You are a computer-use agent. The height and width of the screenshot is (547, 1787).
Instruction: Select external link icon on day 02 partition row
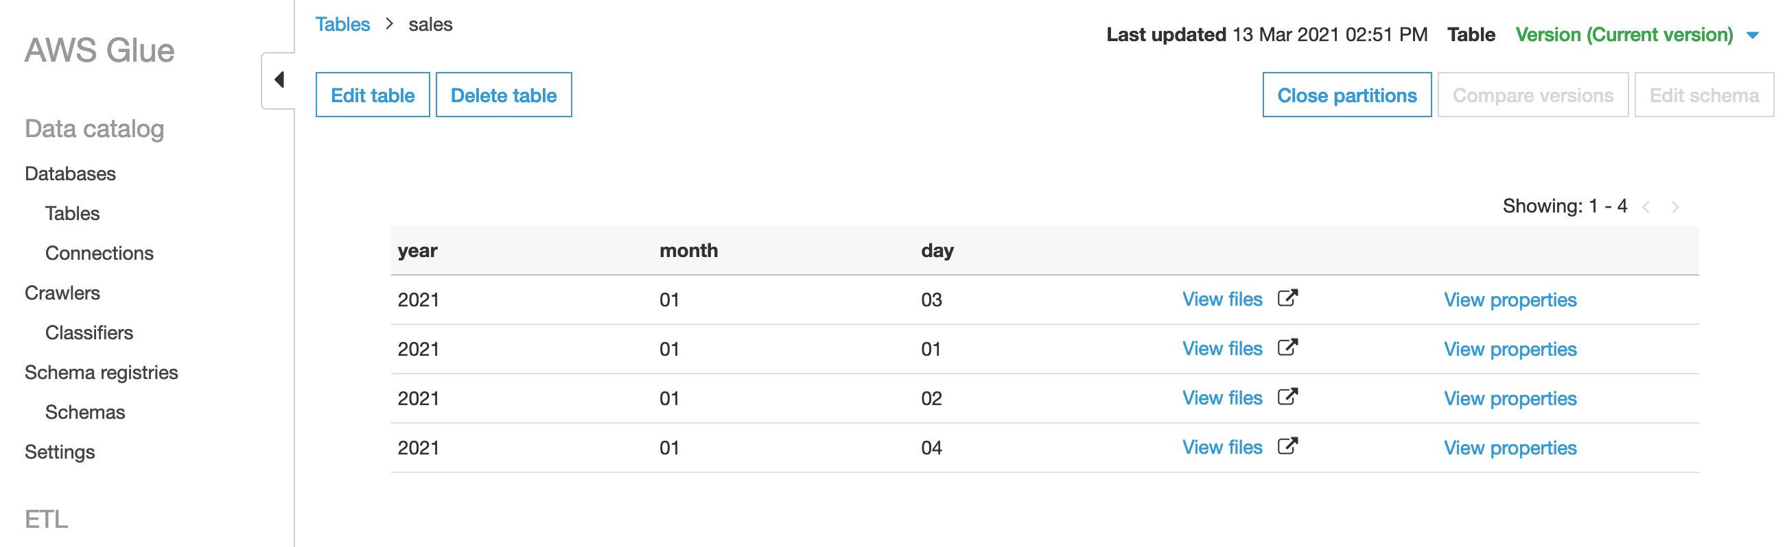(x=1288, y=397)
